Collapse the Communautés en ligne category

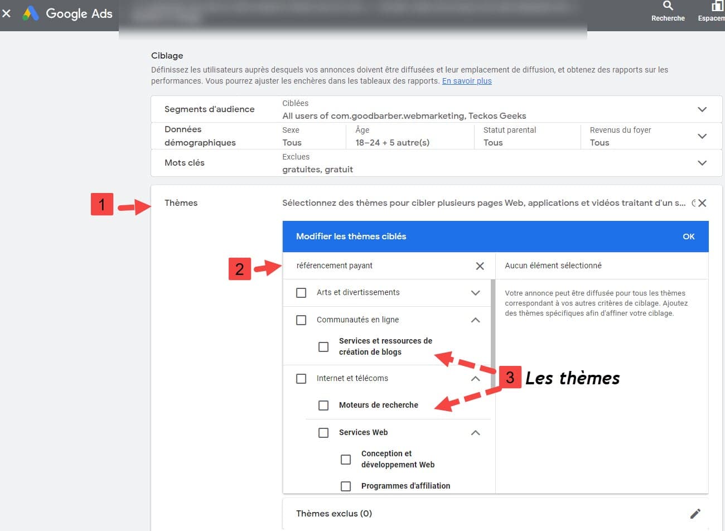coord(475,320)
